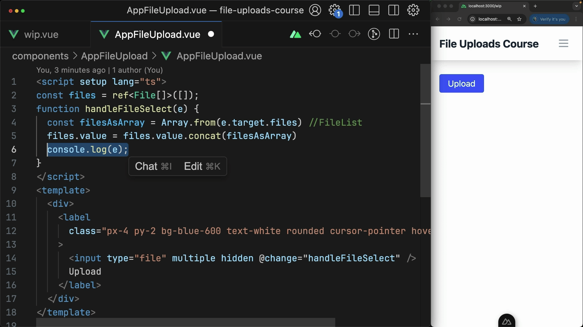Open the settings gear at the title bar's far right
Viewport: 583px width, 327px height.
413,10
